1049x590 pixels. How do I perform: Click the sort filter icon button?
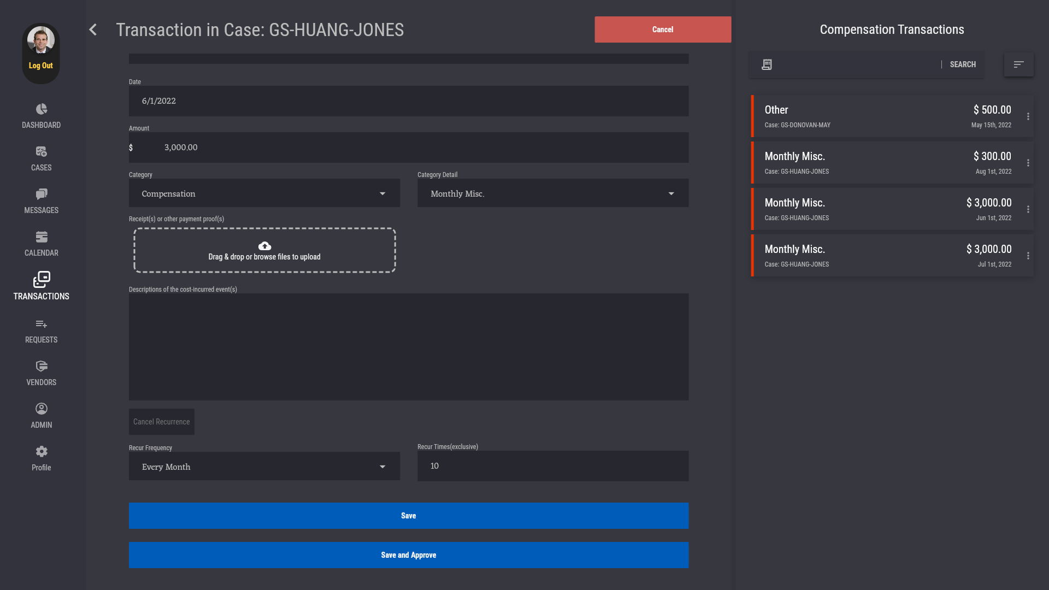click(x=1018, y=64)
